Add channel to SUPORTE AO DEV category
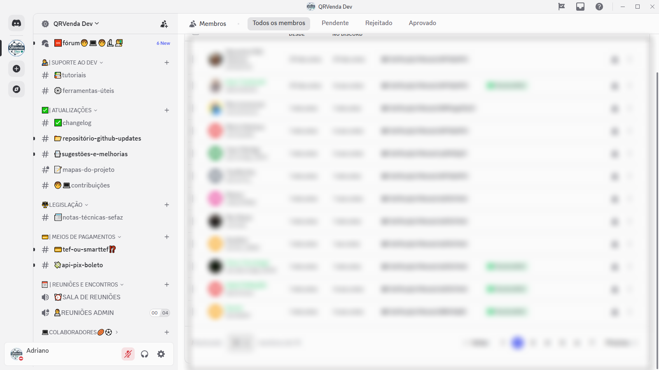The width and height of the screenshot is (659, 370). coord(167,62)
